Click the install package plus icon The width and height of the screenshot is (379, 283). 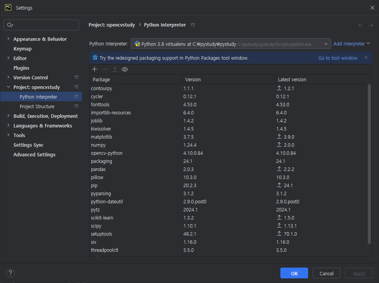pyautogui.click(x=94, y=69)
